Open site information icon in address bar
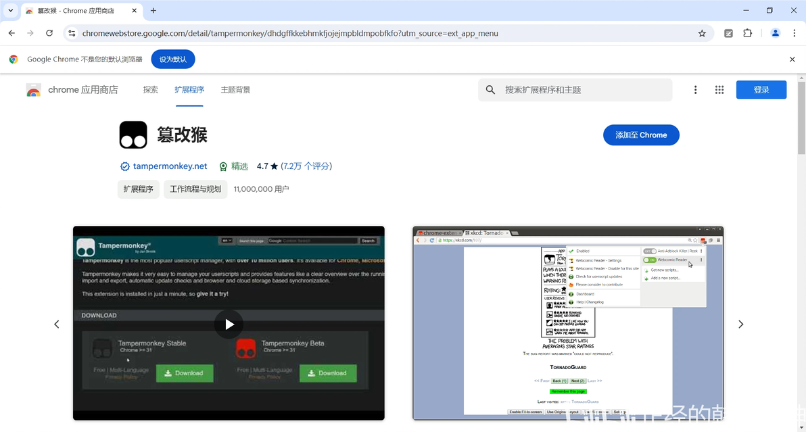Image resolution: width=806 pixels, height=432 pixels. point(72,33)
